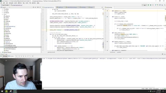Open the VCS menu
The image size is (166, 93).
pyautogui.click(x=30, y=3)
